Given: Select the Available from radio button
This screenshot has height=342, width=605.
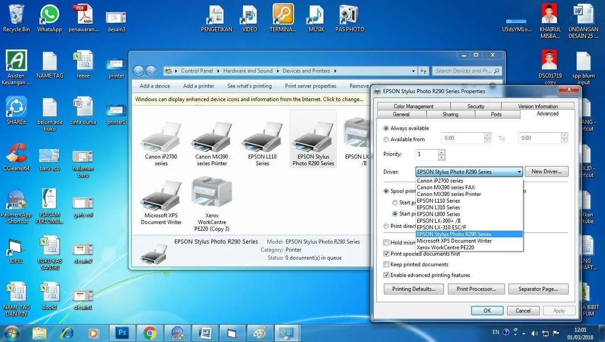Looking at the screenshot, I should click(386, 140).
